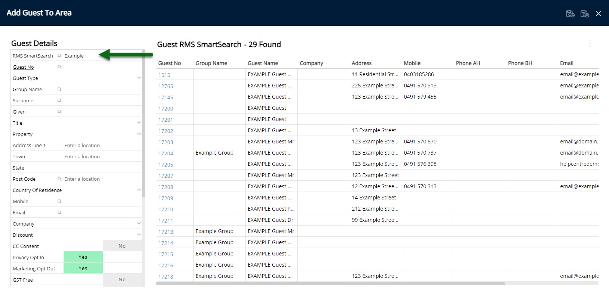609x298 pixels.
Task: Toggle CC Consent No option
Action: (122, 246)
